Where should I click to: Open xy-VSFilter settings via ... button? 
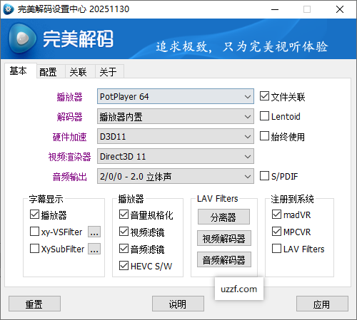[x=94, y=232]
